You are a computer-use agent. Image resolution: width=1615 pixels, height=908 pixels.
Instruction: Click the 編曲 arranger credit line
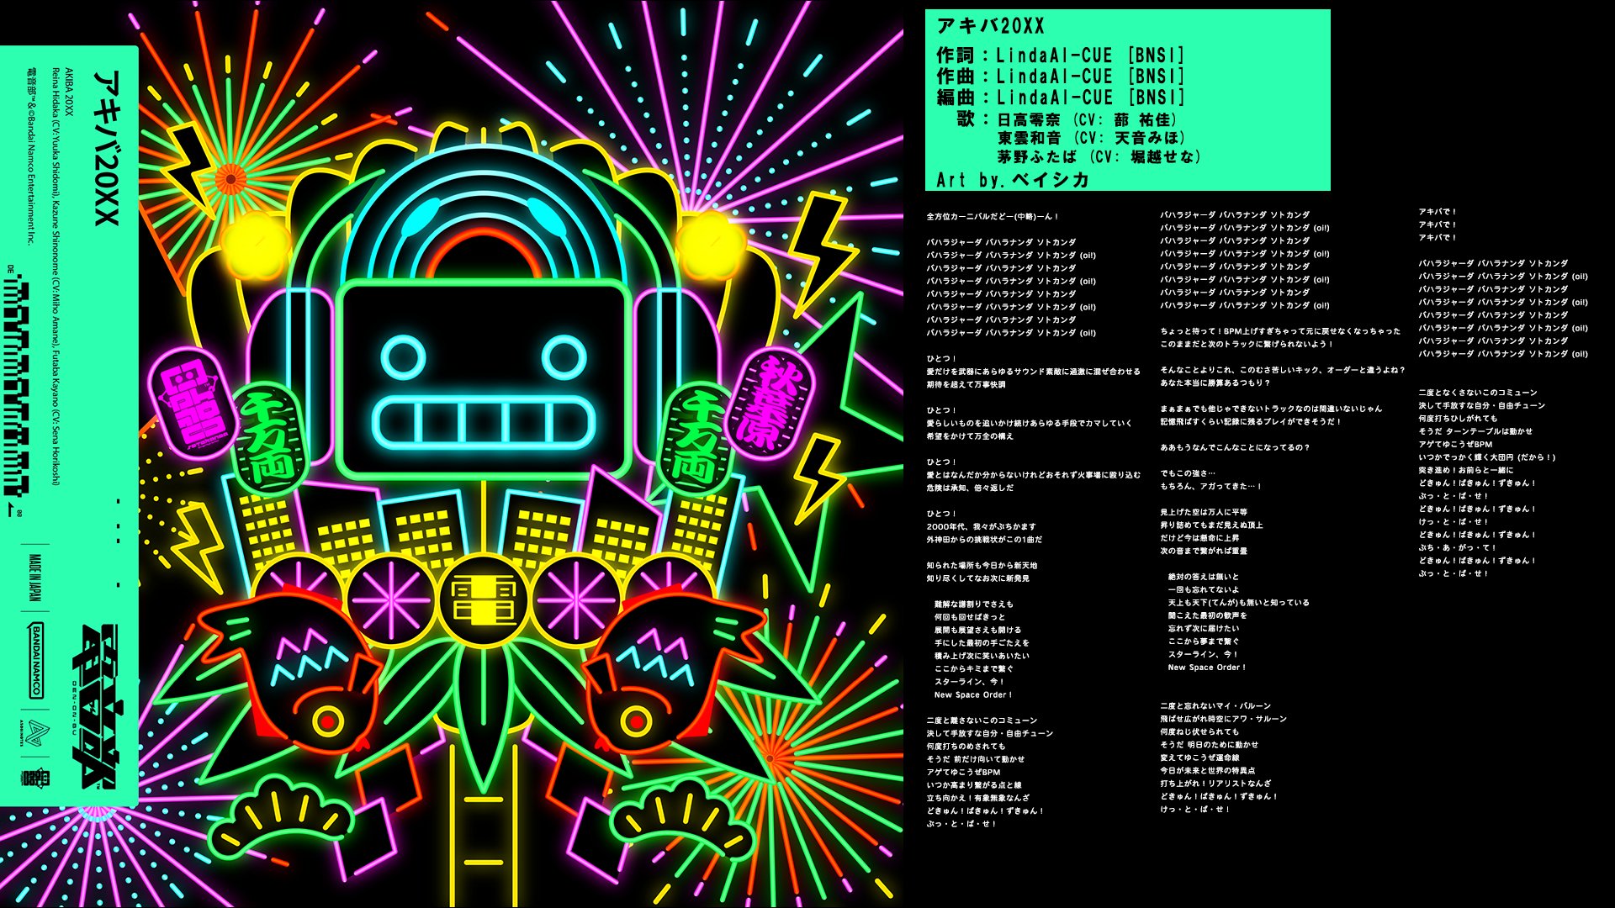(1061, 98)
